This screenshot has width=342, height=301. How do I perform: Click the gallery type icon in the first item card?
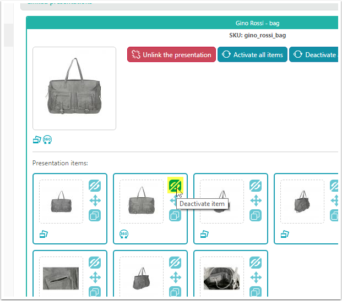point(44,234)
